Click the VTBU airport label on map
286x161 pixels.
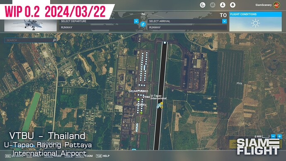pyautogui.click(x=146, y=97)
